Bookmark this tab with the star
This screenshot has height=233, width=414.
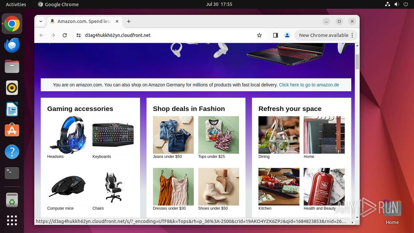point(259,35)
